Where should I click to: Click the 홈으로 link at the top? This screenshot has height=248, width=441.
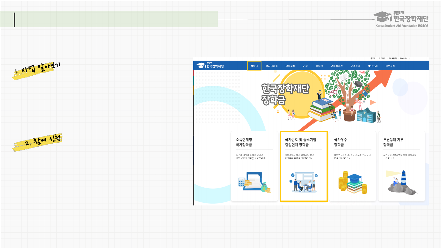373,58
